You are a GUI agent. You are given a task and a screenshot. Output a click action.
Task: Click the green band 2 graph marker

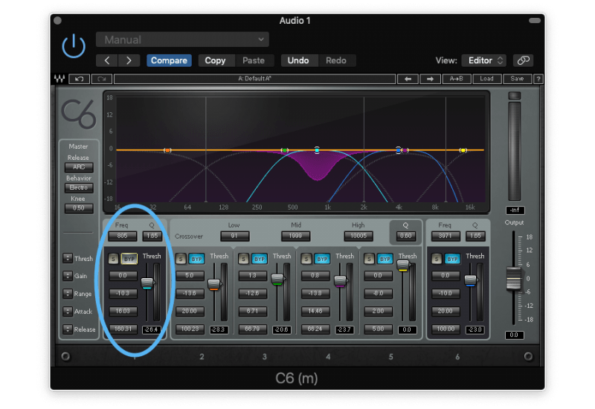pyautogui.click(x=285, y=150)
